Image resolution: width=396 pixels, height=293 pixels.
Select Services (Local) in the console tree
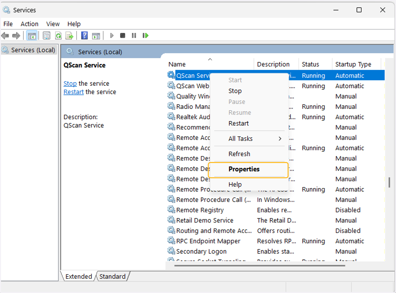point(29,50)
